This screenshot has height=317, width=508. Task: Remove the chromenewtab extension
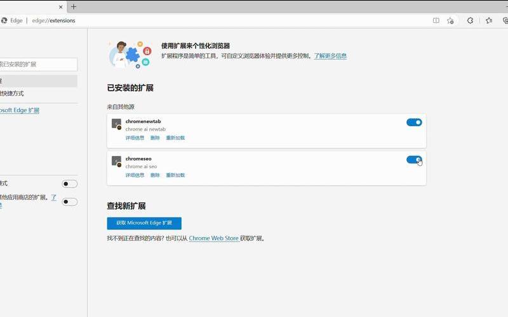pos(155,138)
